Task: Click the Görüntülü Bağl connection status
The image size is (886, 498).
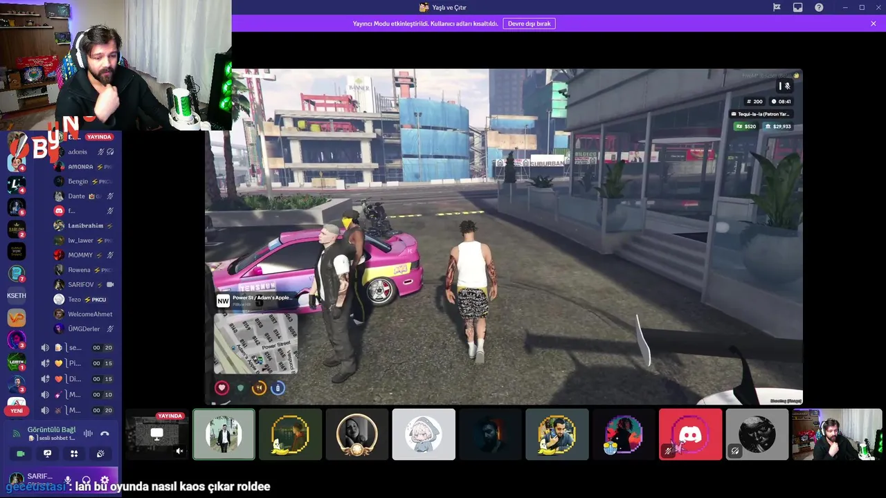Action: 51,430
